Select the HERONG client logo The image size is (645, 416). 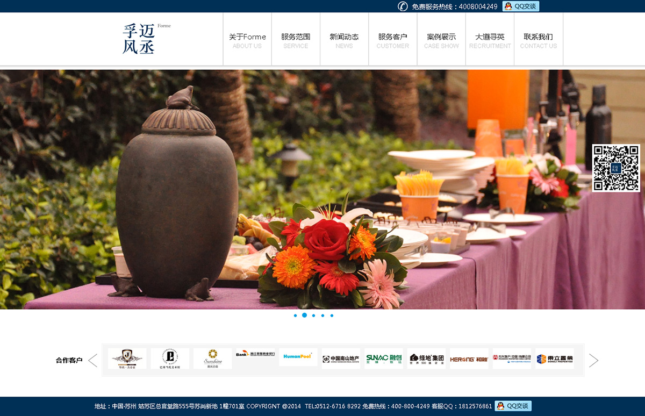pyautogui.click(x=469, y=358)
